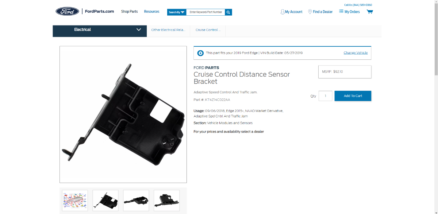Open the Resources menu
The image size is (438, 214).
tap(151, 12)
